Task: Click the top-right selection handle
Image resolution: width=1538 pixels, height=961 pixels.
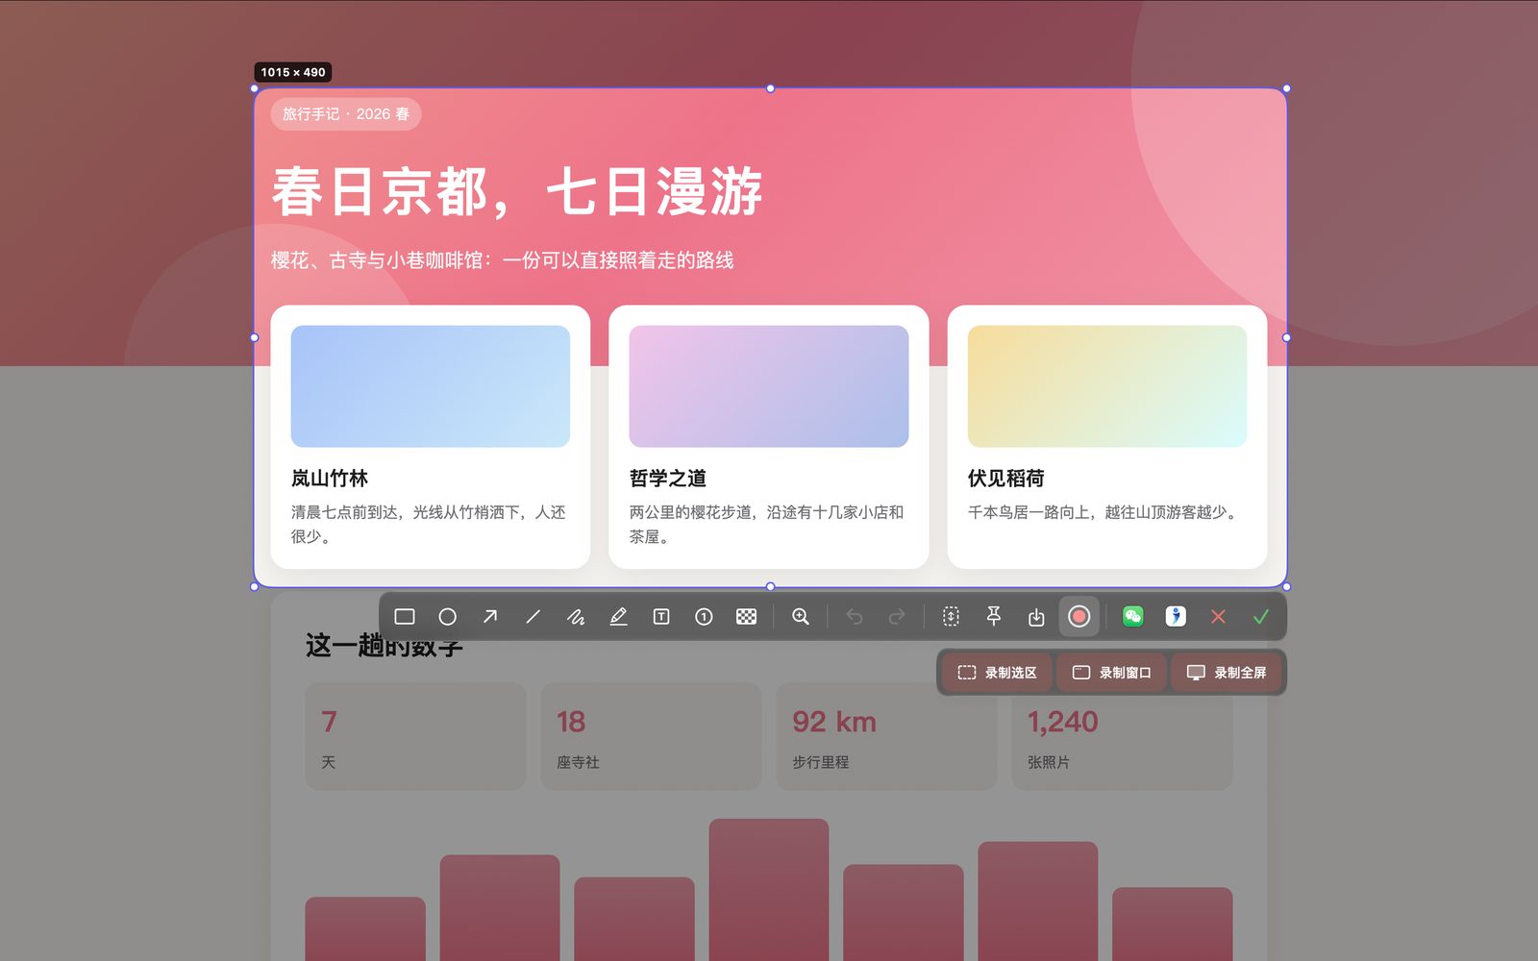Action: tap(1286, 88)
